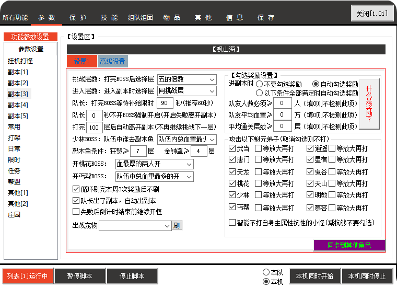Screen dimensions: 397x288
Task: Click the 刷 refresh button beside 出战宠物
Action: [x=177, y=226]
